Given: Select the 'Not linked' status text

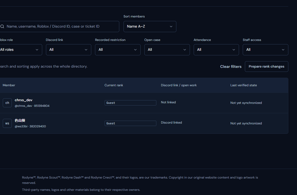Looking at the screenshot, I should [168, 102].
